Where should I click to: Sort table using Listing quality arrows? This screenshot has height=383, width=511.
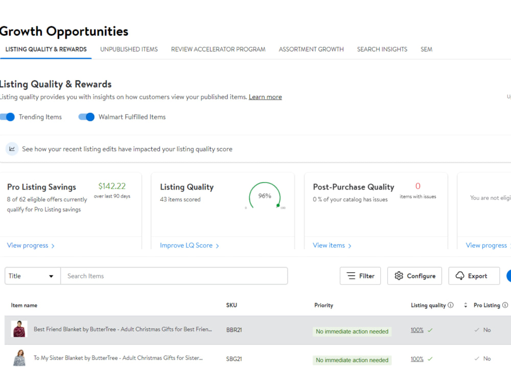(x=466, y=305)
